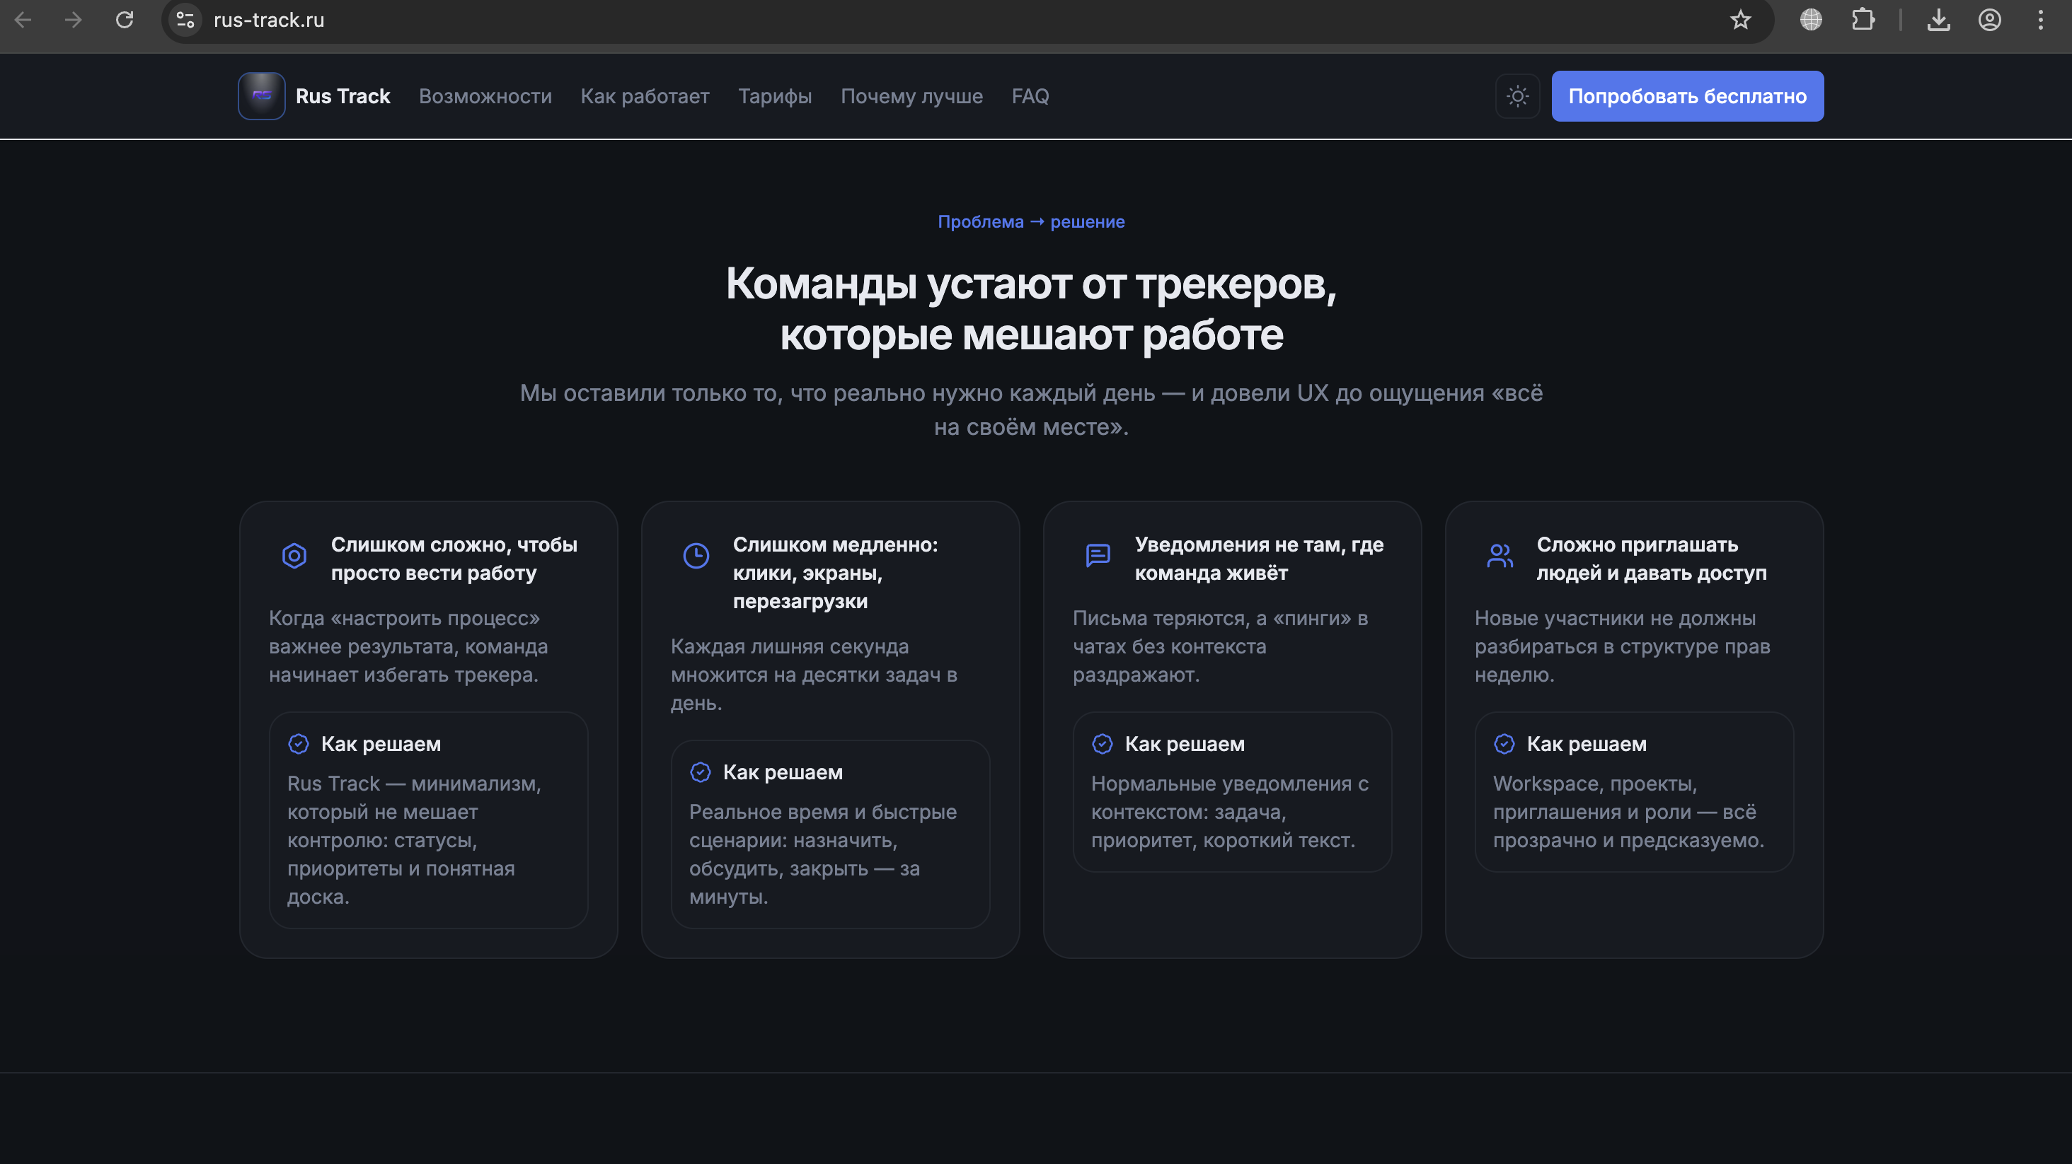This screenshot has width=2072, height=1164.
Task: Click subtitle 'Мы оставили только то'
Action: tap(1031, 410)
